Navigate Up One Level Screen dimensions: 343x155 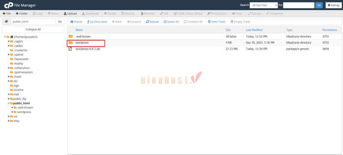[x=97, y=21]
